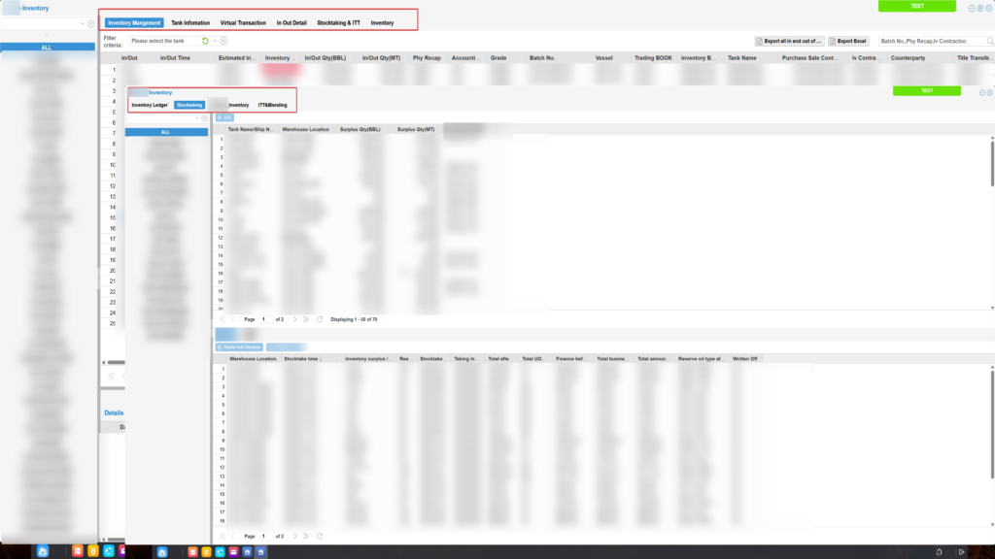The width and height of the screenshot is (995, 559).
Task: Go to next page of the stocktaking list
Action: [294, 535]
